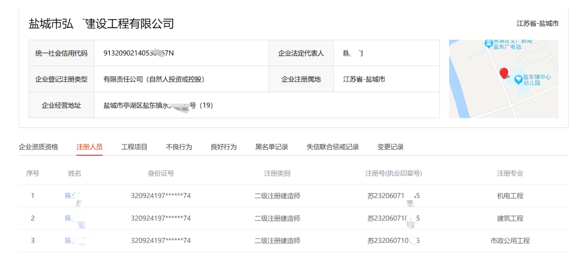Viewport: 573px width, 262px height.
Task: Click the 机电工程 cell in the table
Action: click(x=510, y=196)
